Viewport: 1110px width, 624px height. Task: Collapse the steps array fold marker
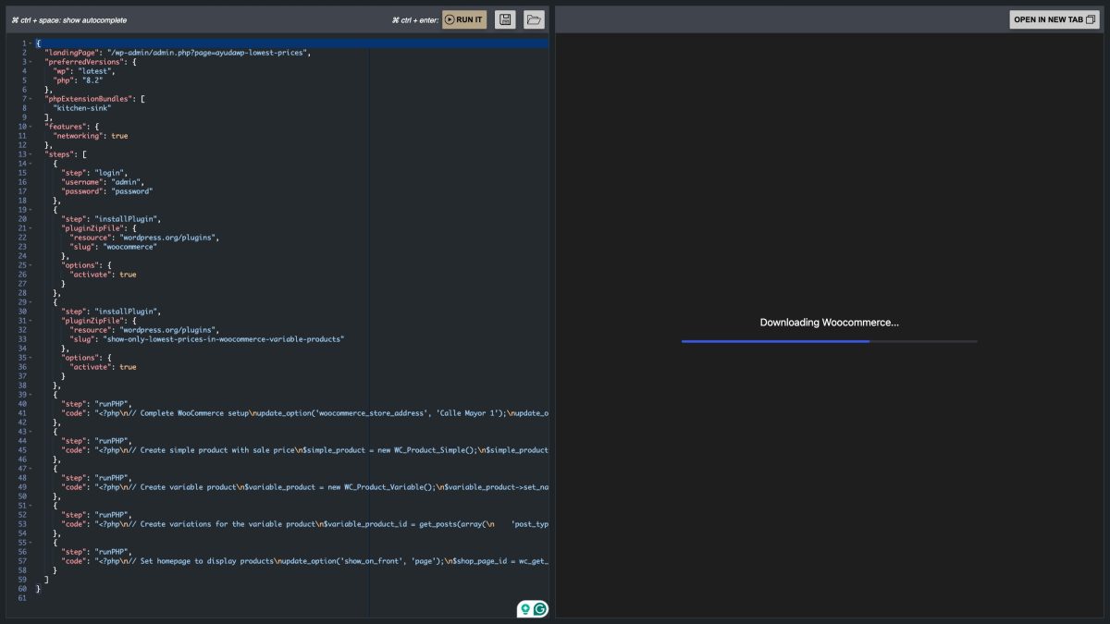point(30,154)
